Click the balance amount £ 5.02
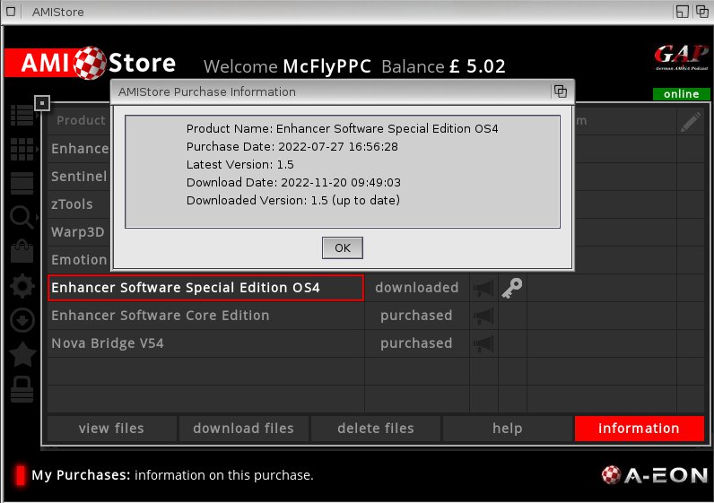This screenshot has width=714, height=503. (477, 66)
